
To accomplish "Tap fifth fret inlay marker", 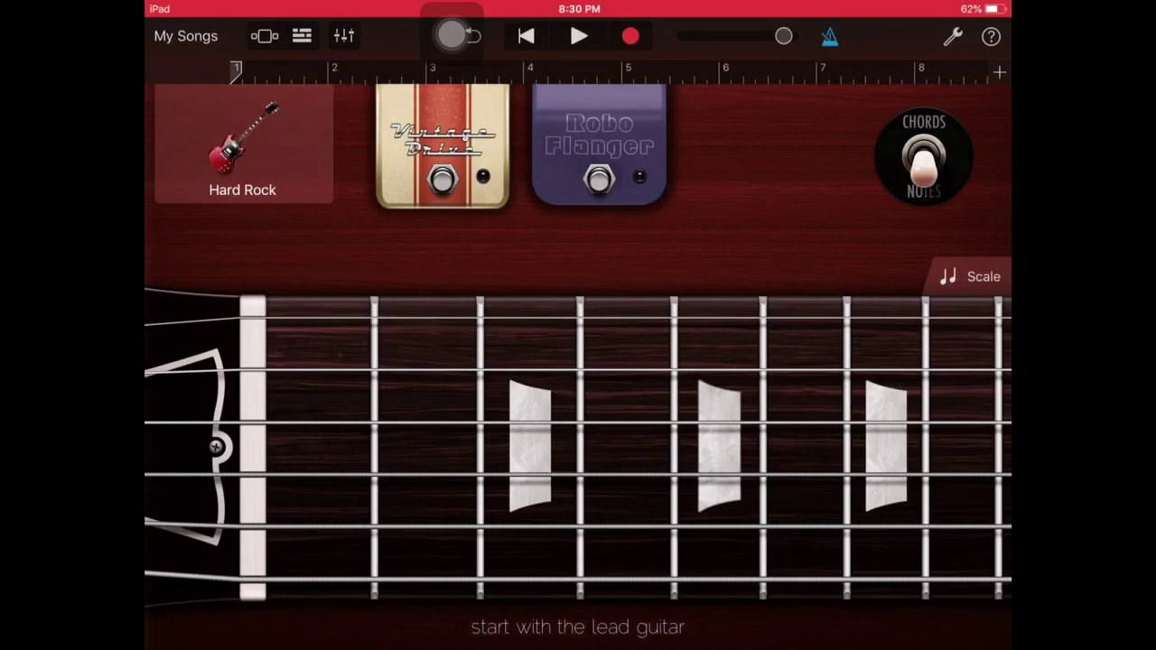I will (719, 446).
